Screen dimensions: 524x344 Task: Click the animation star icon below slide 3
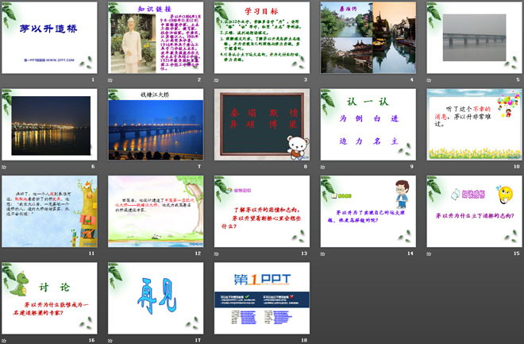point(218,80)
